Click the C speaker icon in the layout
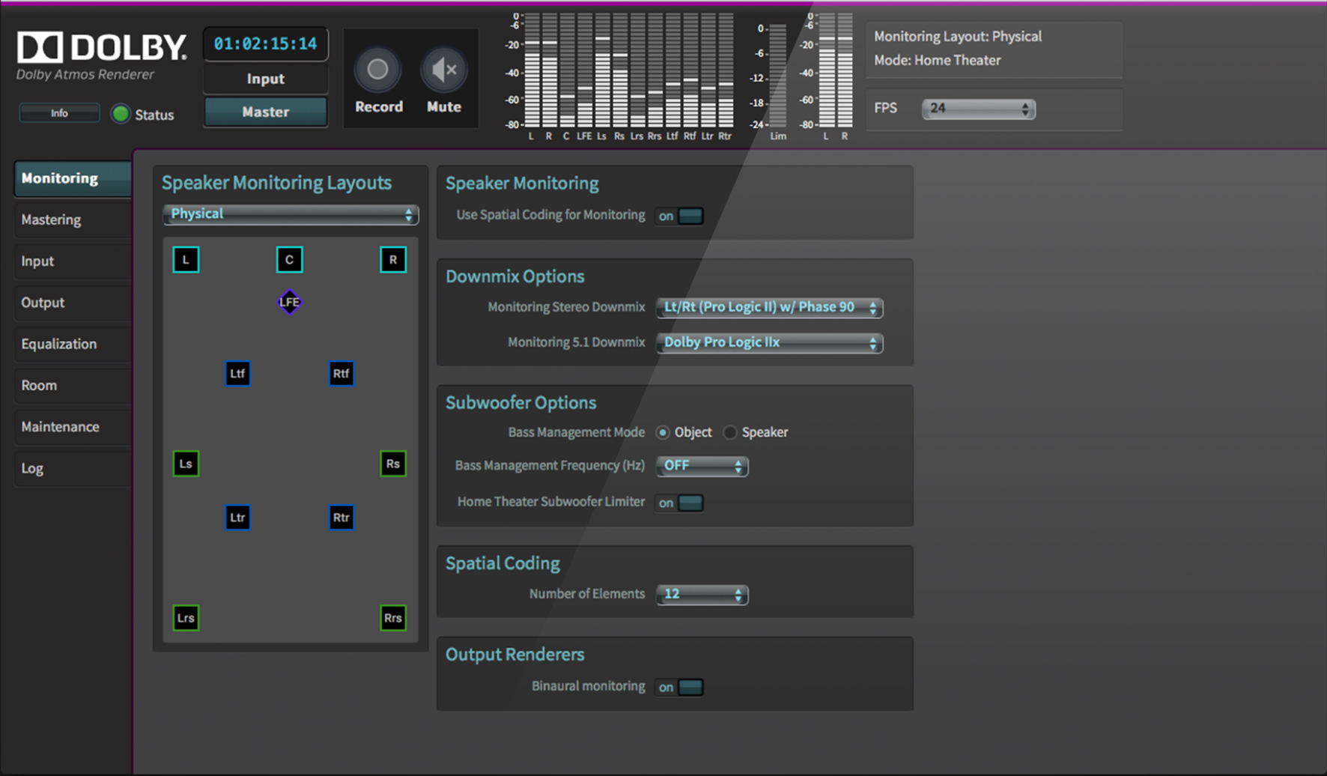 click(x=290, y=259)
